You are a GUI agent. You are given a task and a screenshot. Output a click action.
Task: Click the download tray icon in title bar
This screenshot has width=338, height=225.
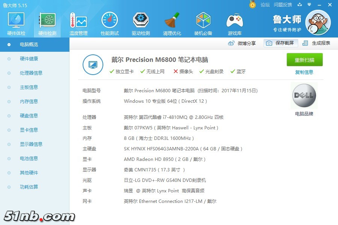300,4
